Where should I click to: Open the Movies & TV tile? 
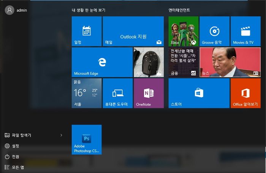[x=245, y=31]
